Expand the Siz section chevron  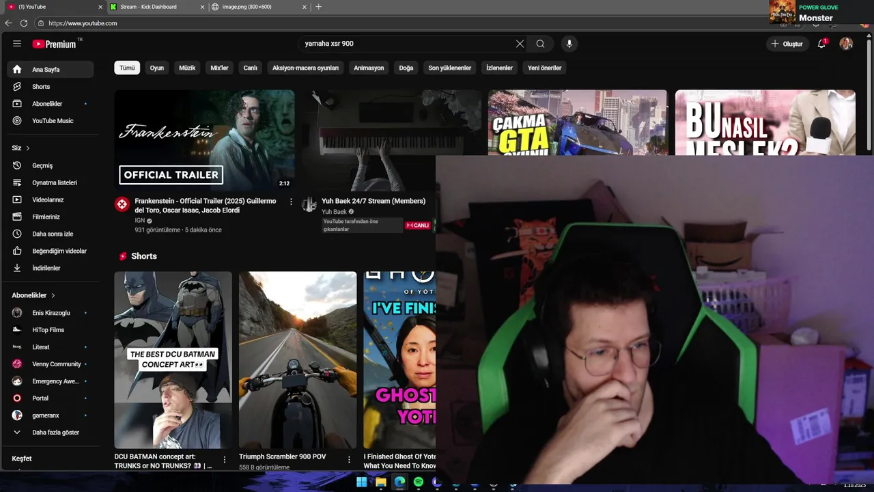click(x=28, y=148)
